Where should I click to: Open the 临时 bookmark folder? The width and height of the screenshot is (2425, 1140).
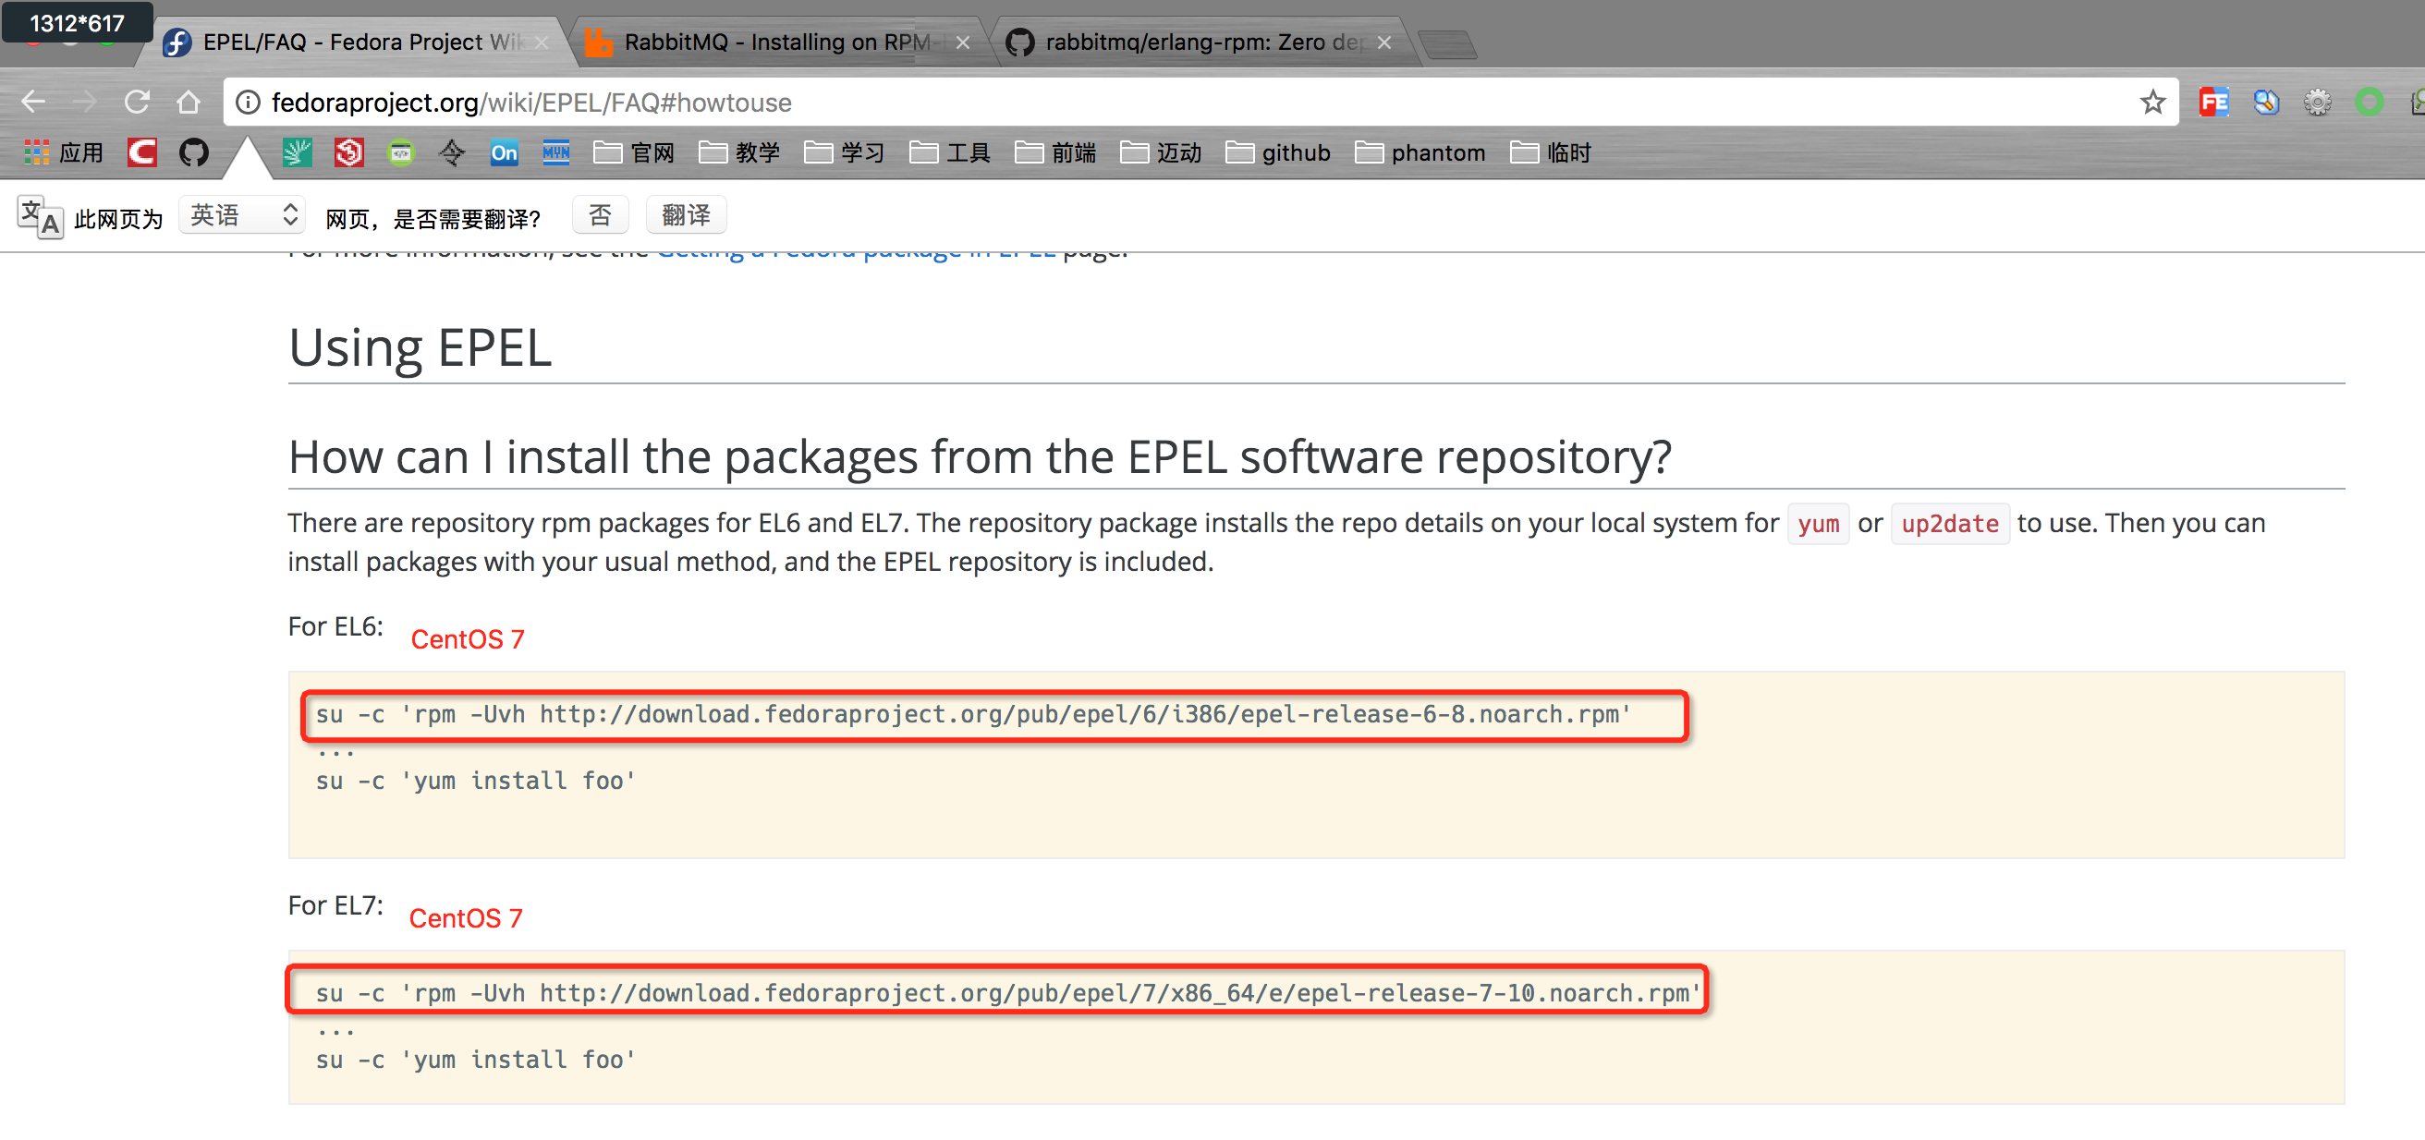(1550, 152)
